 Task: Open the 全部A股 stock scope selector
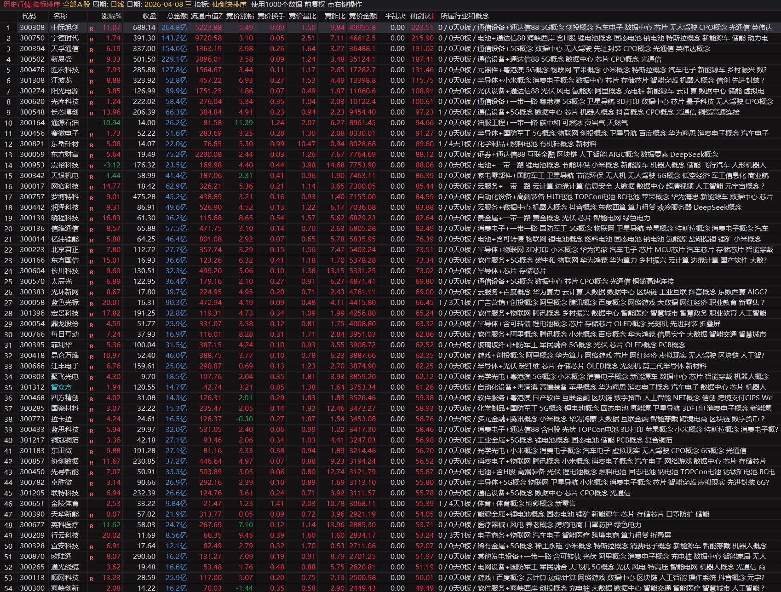(x=76, y=5)
